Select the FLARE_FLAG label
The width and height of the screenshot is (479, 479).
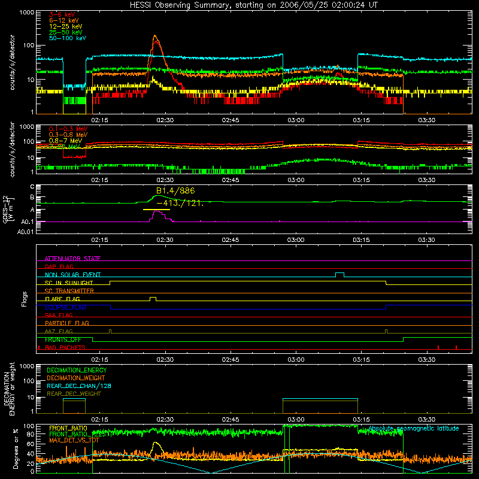click(62, 299)
